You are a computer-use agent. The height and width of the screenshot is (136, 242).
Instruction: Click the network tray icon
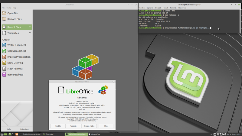coord(221,134)
